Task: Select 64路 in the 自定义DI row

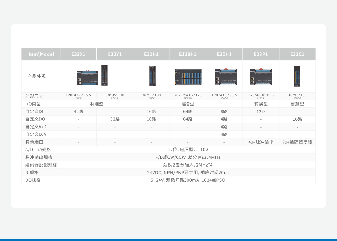Action: pos(188,112)
